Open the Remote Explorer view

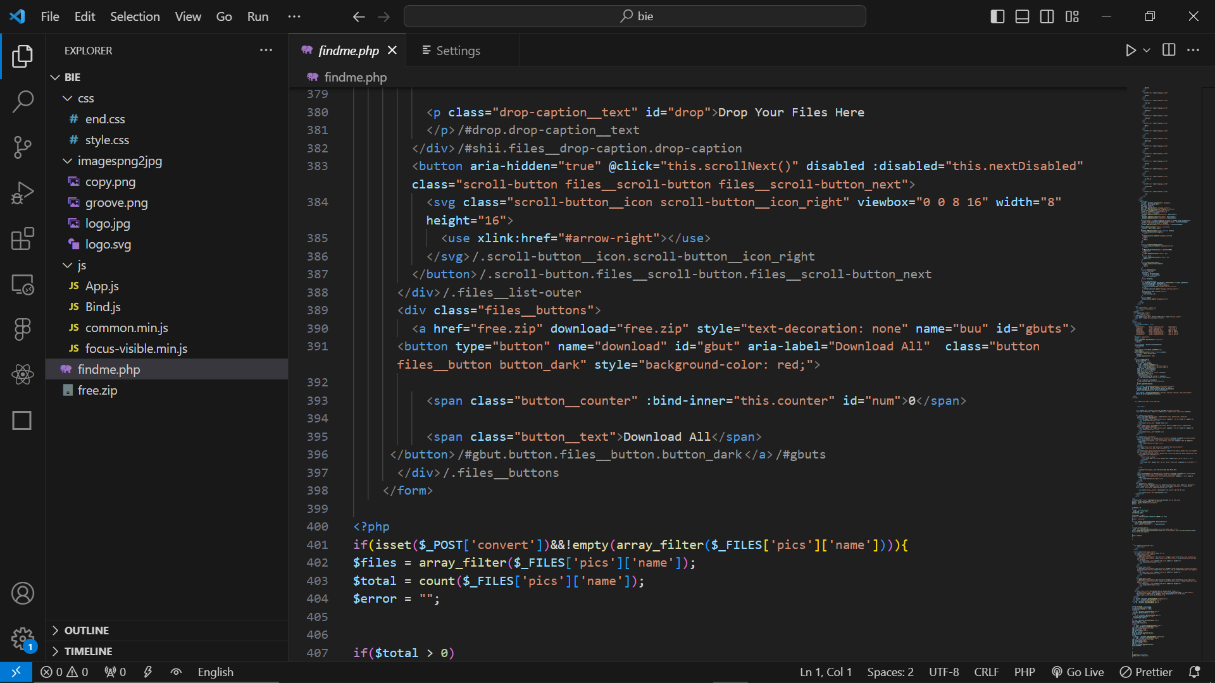pyautogui.click(x=23, y=285)
